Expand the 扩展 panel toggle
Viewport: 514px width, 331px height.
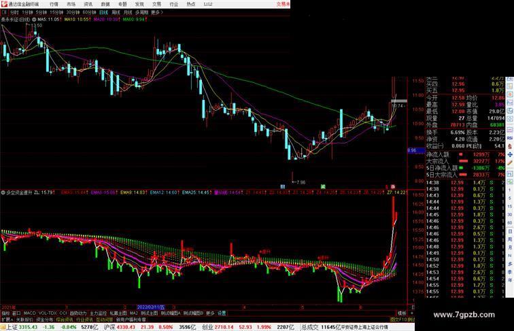(x=7, y=319)
